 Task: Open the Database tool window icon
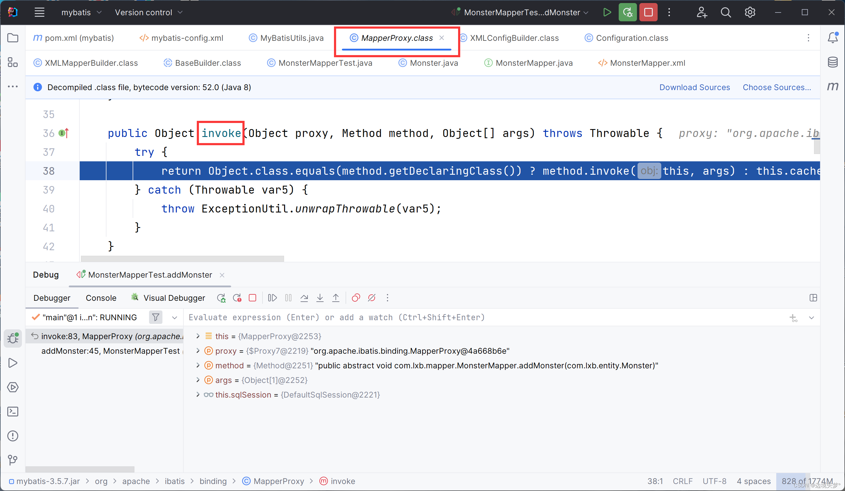click(x=833, y=62)
